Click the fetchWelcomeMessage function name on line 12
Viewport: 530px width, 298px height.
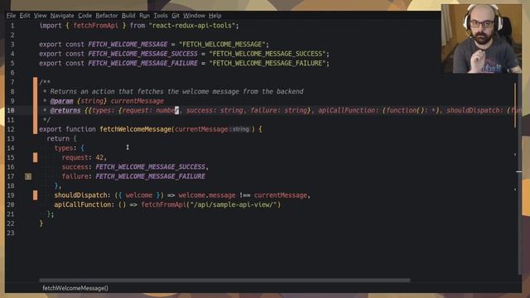click(x=136, y=129)
